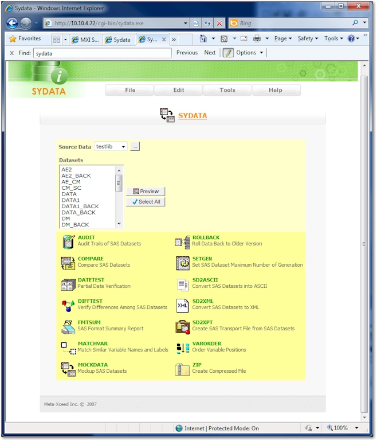Click the page vertical scrollbar
This screenshot has width=377, height=441.
click(364, 244)
